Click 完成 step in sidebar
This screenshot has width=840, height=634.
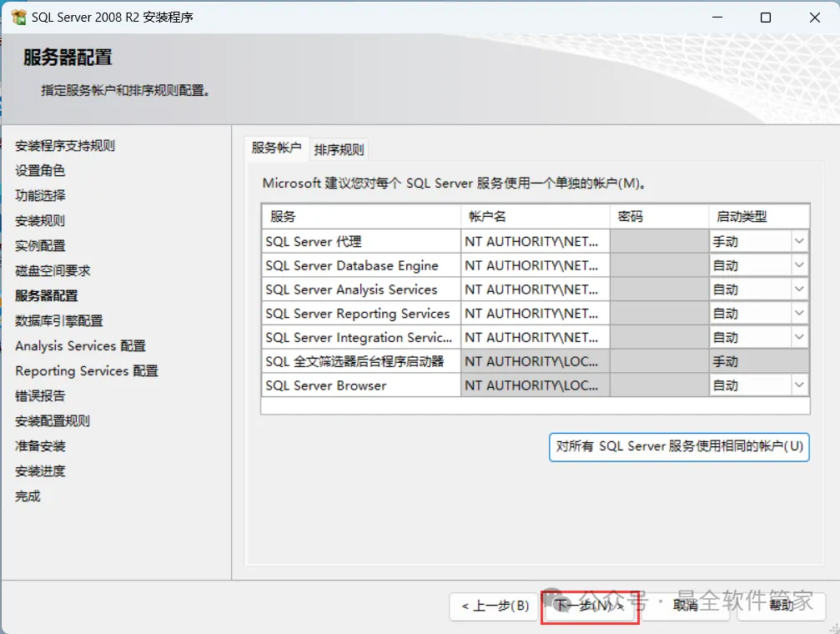pos(28,496)
